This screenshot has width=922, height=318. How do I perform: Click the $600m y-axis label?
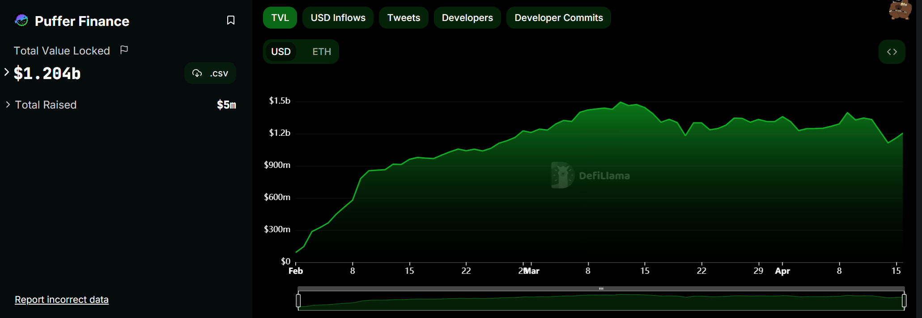point(277,197)
